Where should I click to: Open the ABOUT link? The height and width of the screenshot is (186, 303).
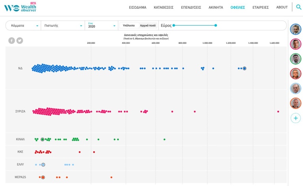tap(282, 7)
